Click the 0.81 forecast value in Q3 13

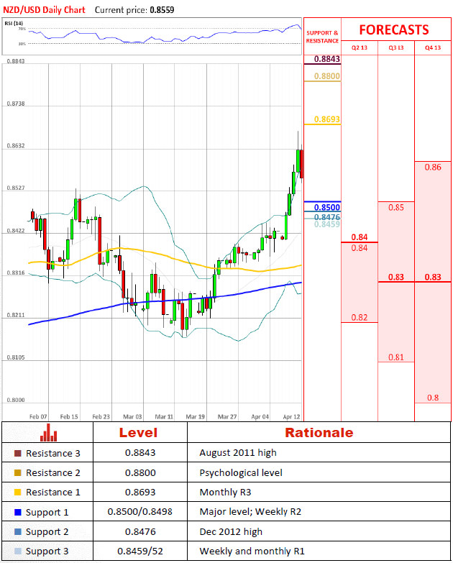(x=396, y=357)
